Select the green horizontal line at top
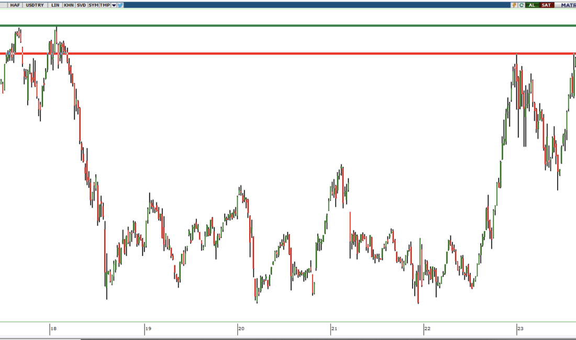576x340 pixels. [x=288, y=25]
